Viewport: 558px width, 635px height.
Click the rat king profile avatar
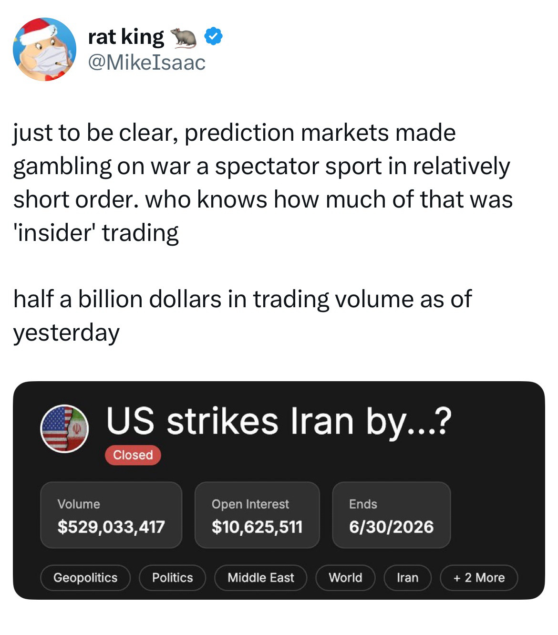point(44,49)
